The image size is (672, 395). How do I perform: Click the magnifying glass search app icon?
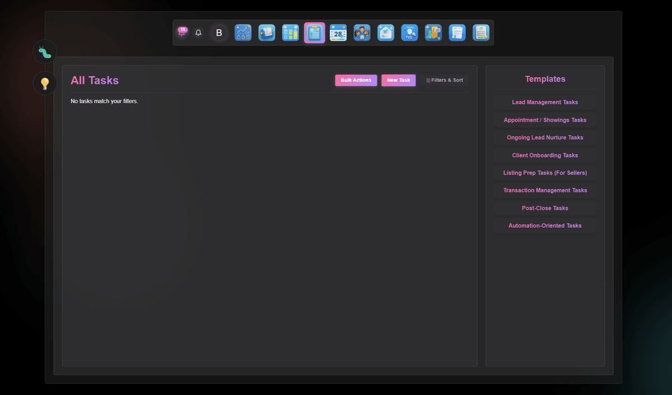pyautogui.click(x=409, y=32)
